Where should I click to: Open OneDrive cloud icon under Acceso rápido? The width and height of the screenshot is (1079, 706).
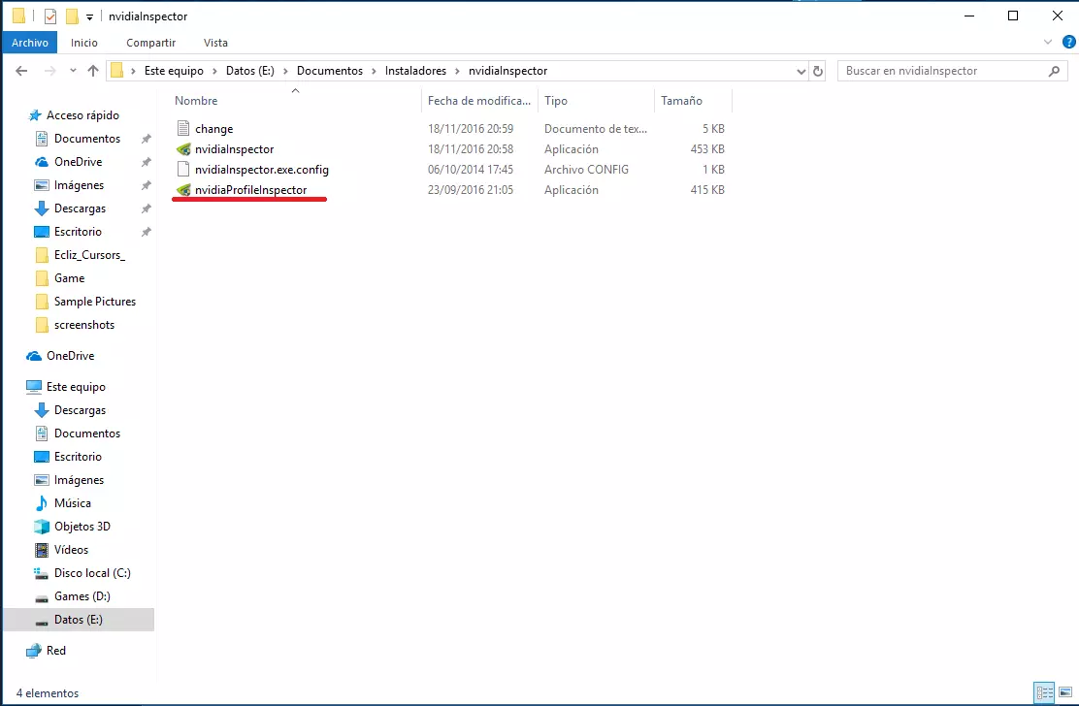(x=42, y=162)
